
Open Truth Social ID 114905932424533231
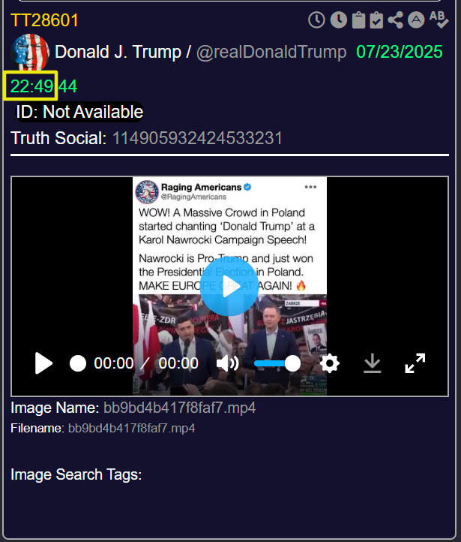[197, 138]
